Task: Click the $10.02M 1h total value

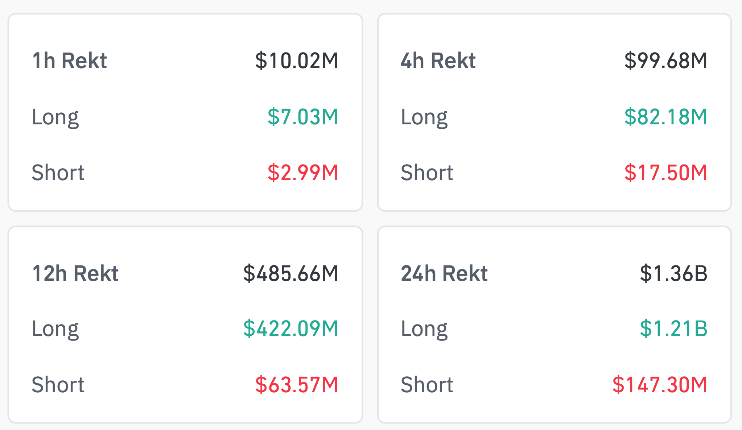Action: tap(297, 61)
